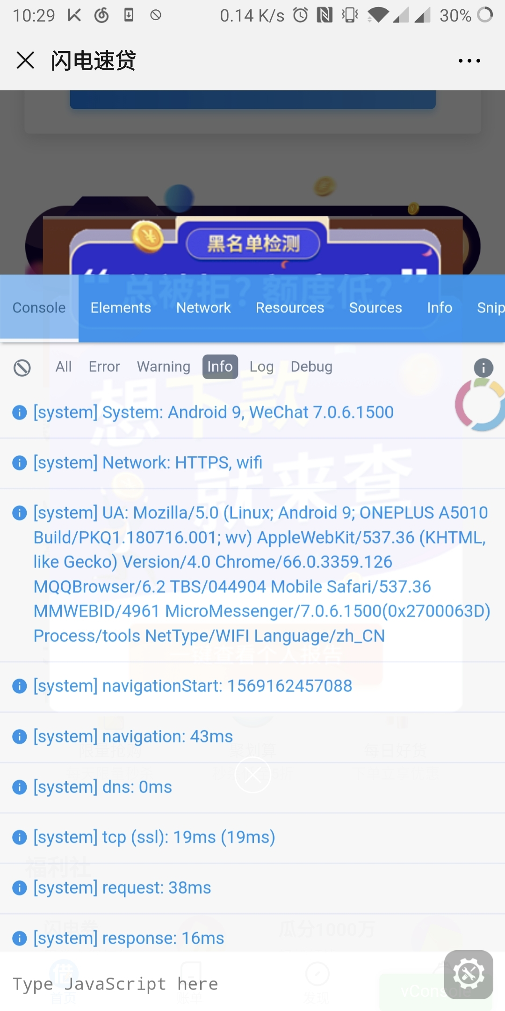Tap the alarm clock status bar icon

click(300, 15)
